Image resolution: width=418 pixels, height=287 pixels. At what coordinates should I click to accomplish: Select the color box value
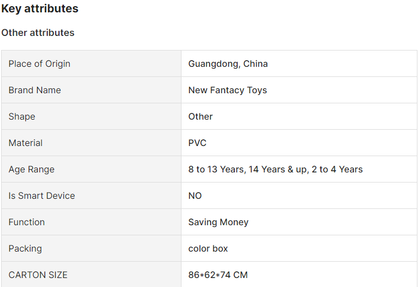pyautogui.click(x=208, y=249)
